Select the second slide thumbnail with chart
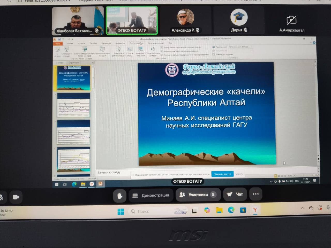 tap(74, 105)
